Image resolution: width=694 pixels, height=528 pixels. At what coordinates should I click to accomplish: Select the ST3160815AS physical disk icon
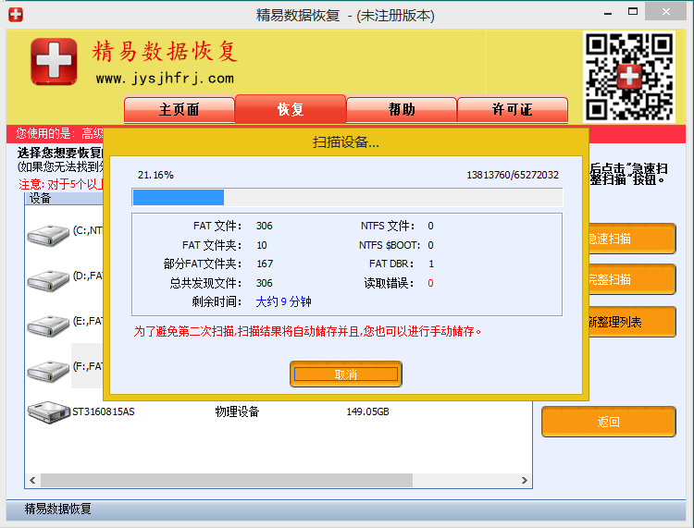tap(48, 412)
